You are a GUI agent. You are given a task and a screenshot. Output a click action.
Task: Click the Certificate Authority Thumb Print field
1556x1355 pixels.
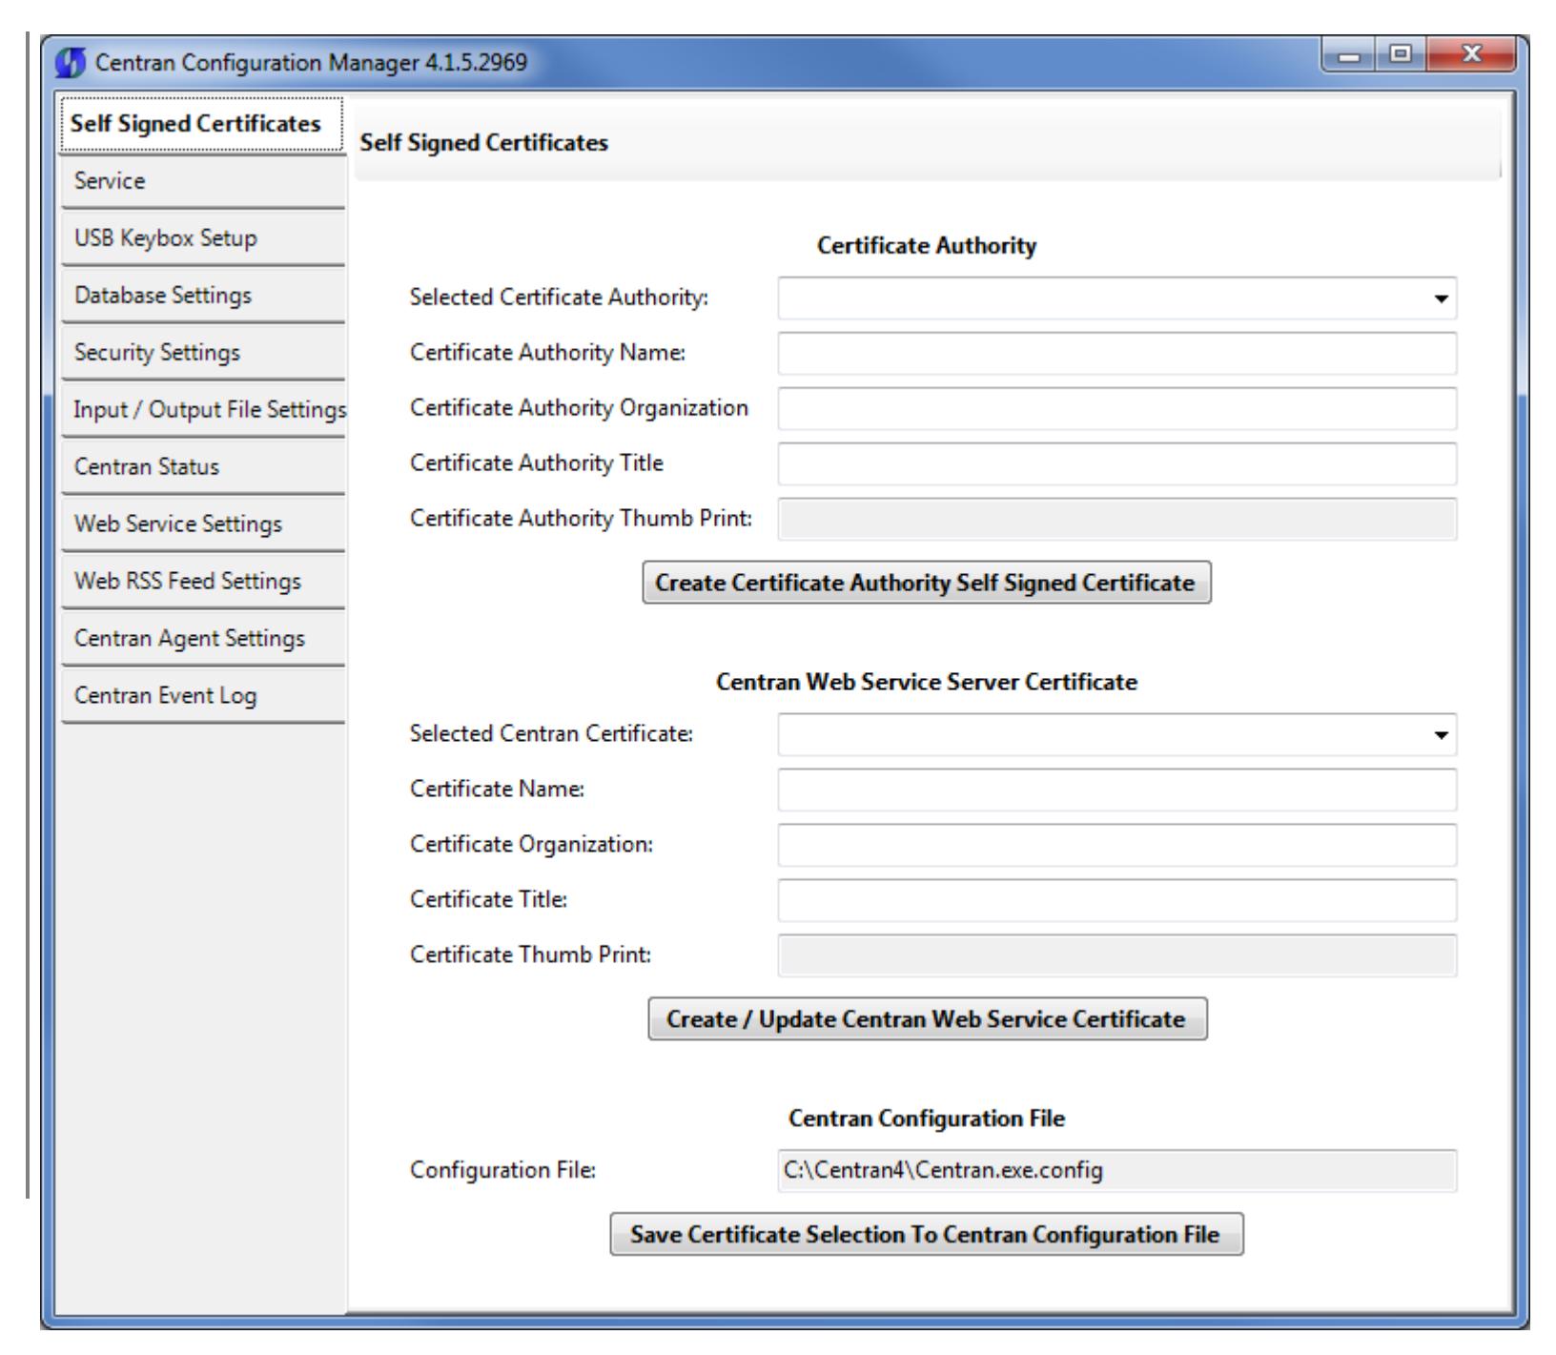1117,520
